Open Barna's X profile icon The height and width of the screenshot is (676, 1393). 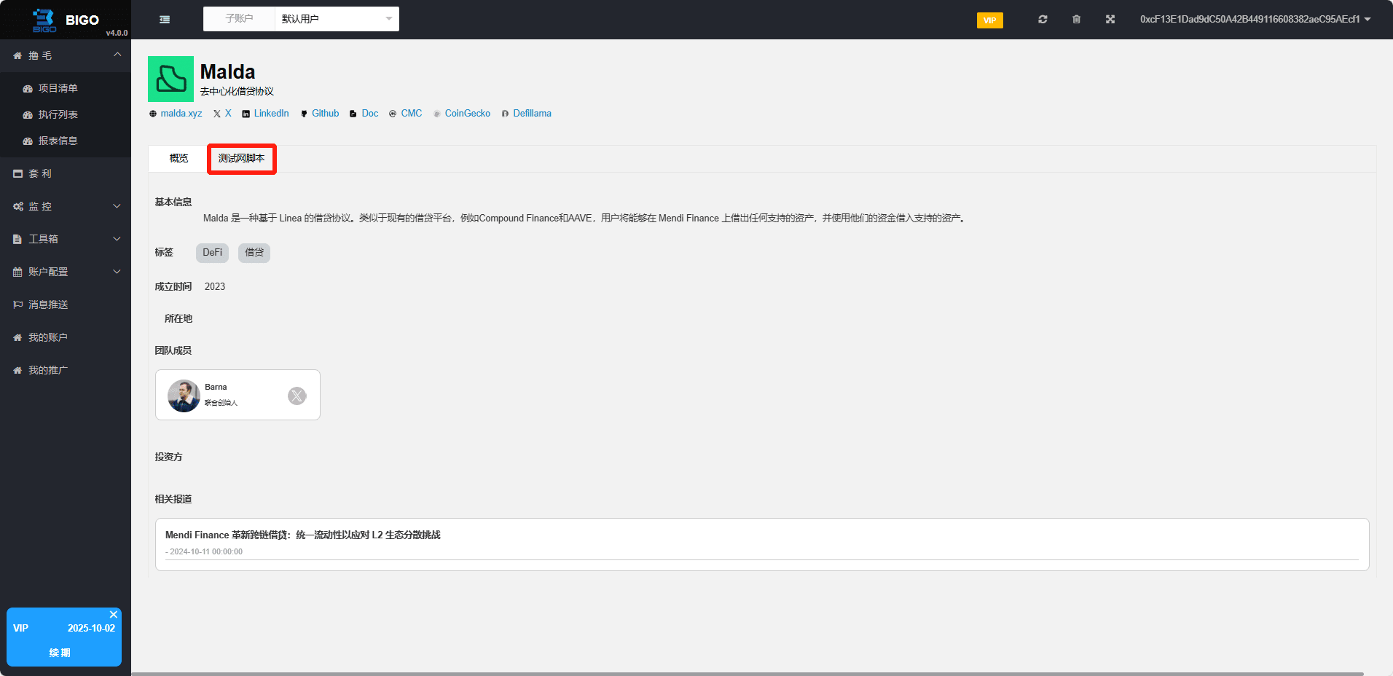point(297,396)
